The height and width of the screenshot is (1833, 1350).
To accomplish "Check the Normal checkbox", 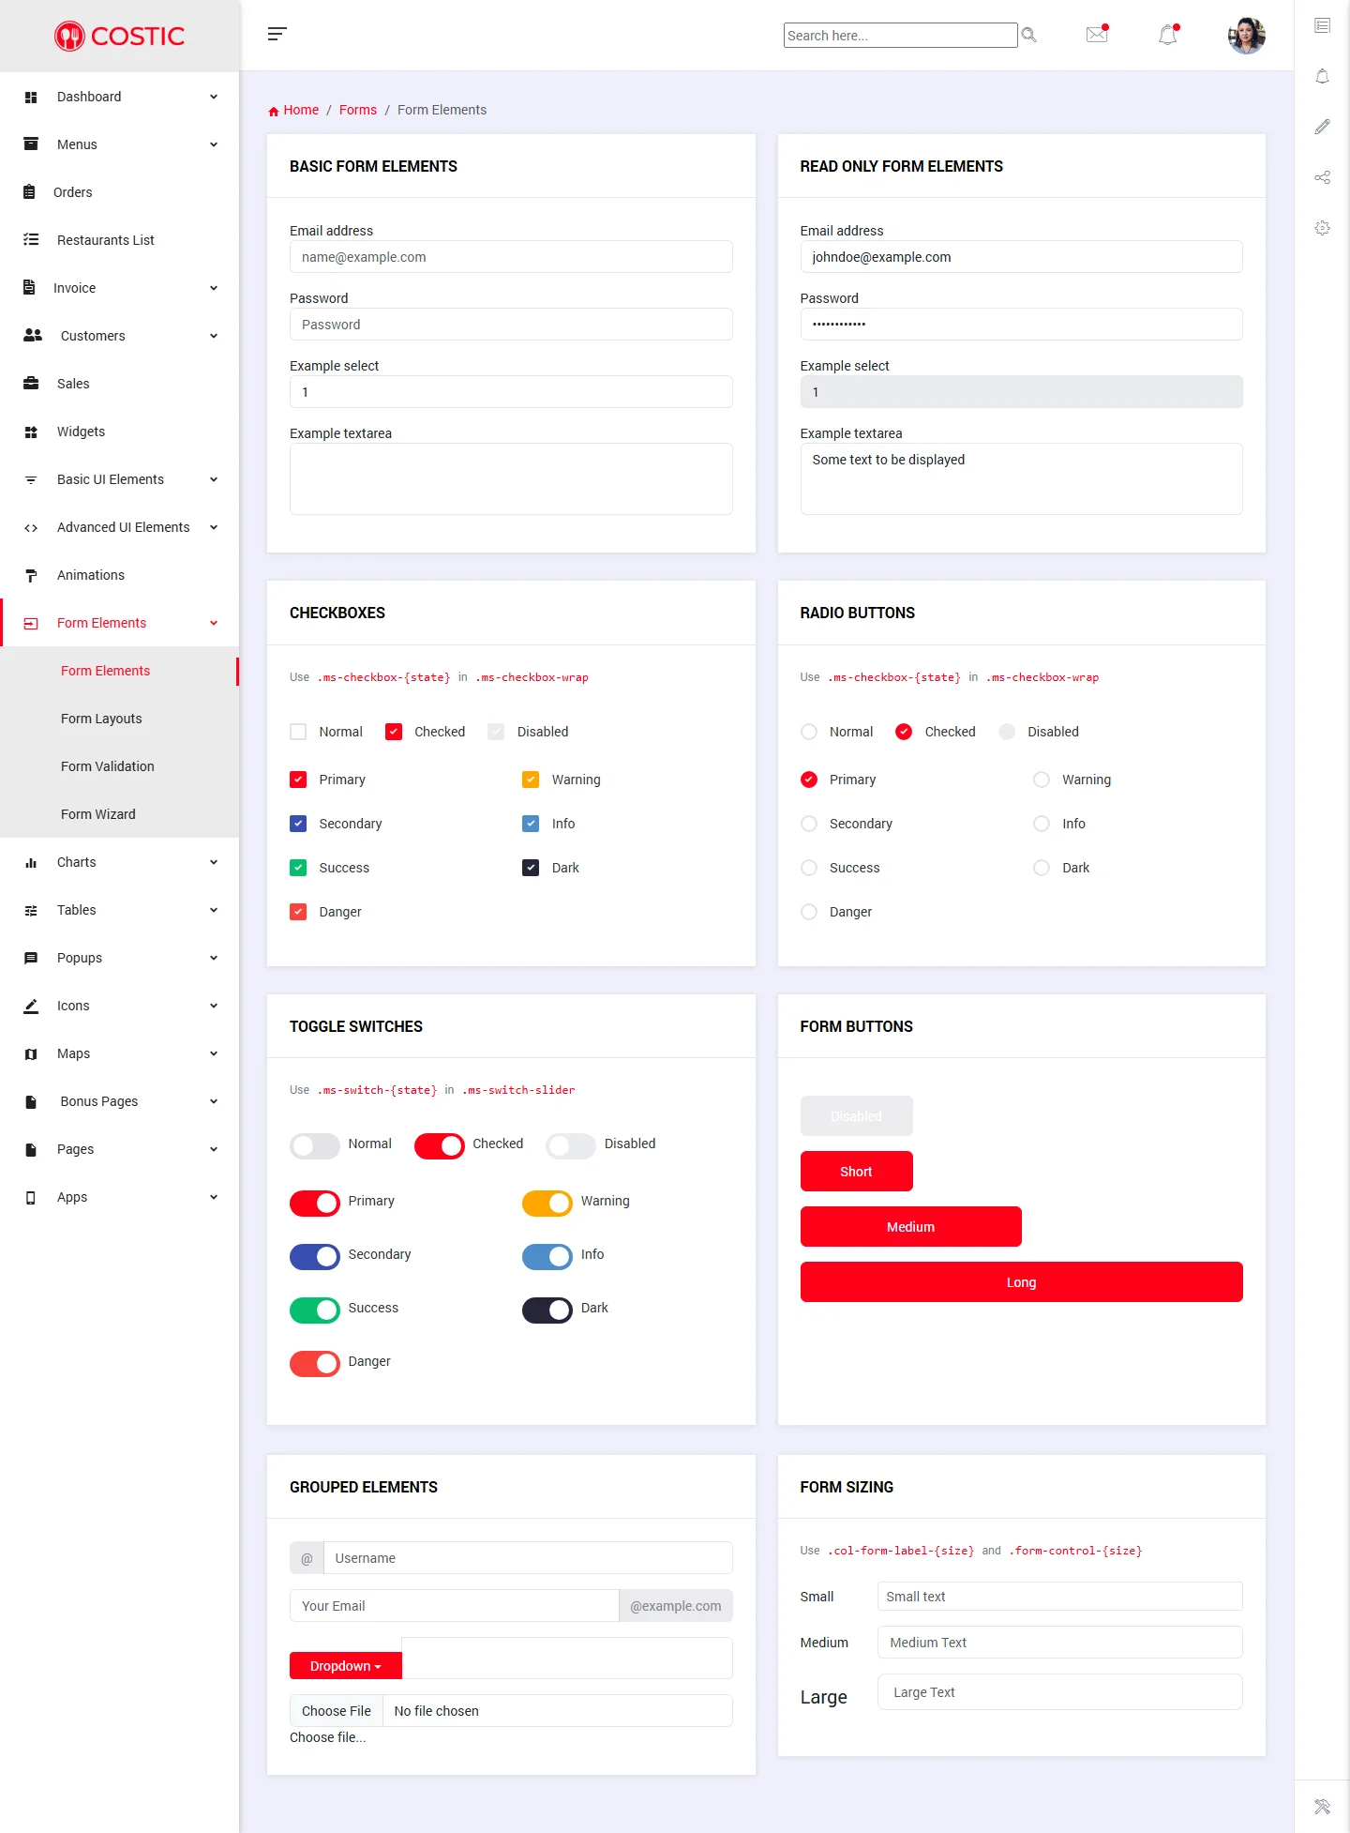I will pyautogui.click(x=298, y=732).
